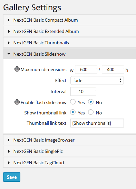This screenshot has height=189, width=136.
Task: Click the Interval field containing 10
Action: click(x=83, y=91)
